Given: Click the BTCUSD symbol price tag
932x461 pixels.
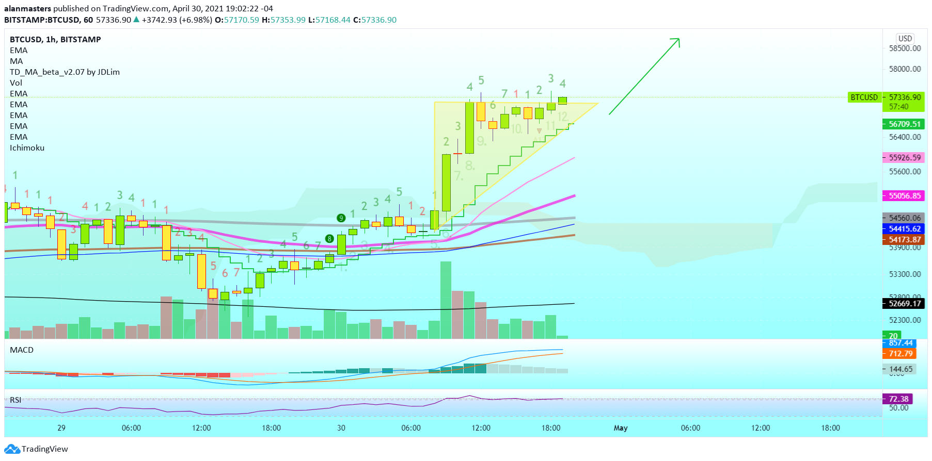Looking at the screenshot, I should [x=864, y=97].
